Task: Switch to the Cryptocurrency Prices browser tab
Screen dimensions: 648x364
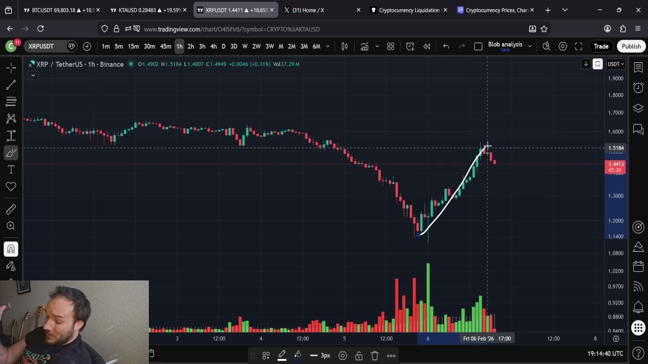Action: tap(496, 10)
